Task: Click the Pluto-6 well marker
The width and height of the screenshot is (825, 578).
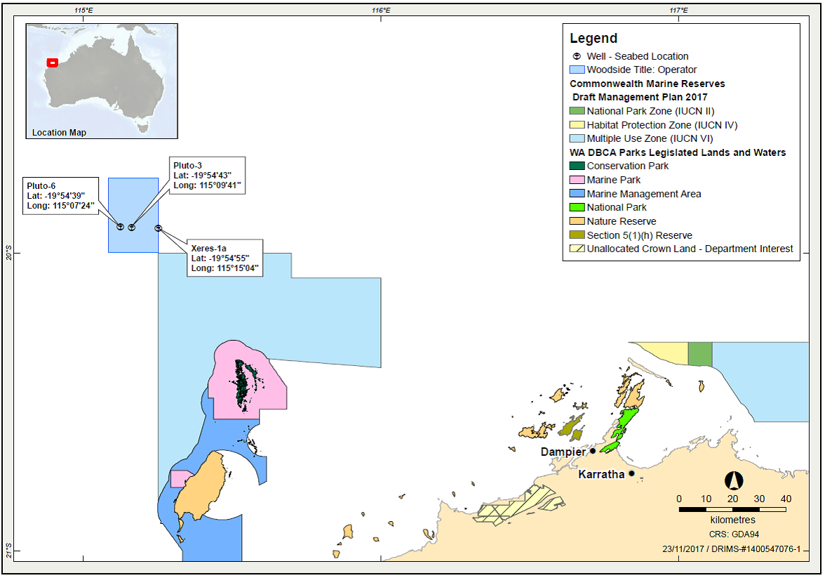Action: click(x=120, y=227)
